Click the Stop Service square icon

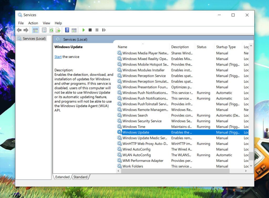(90, 30)
